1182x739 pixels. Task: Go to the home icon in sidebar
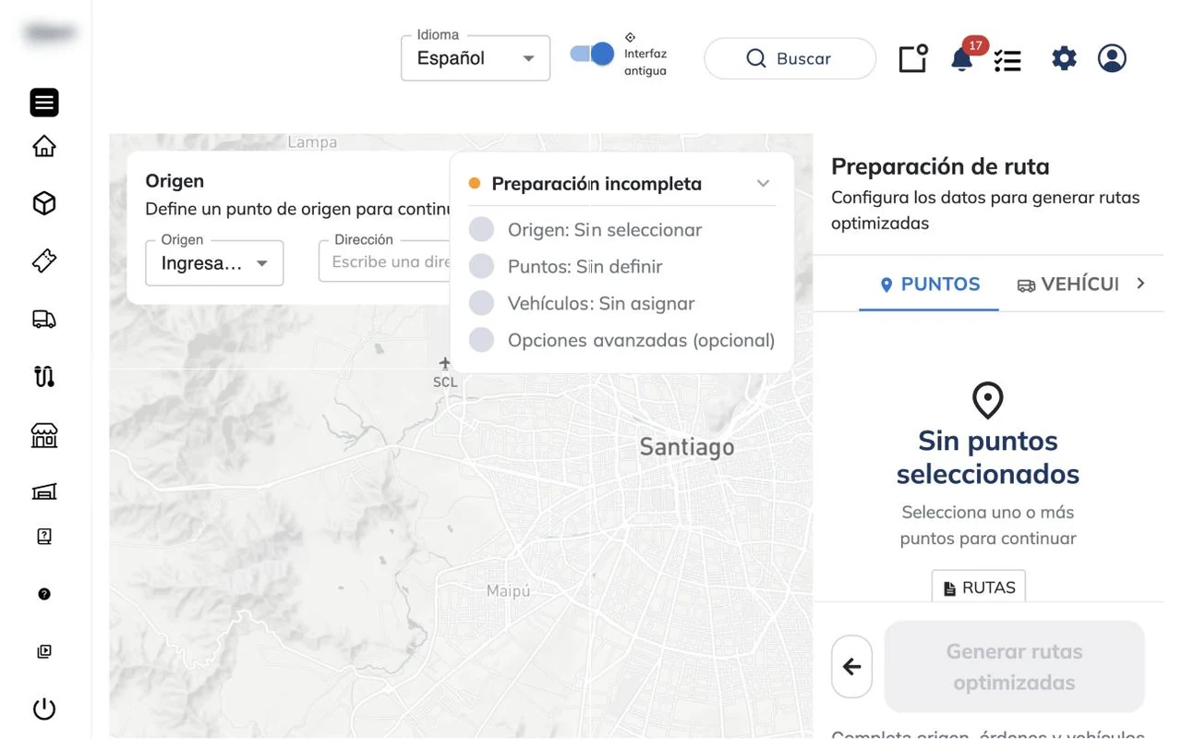(44, 146)
